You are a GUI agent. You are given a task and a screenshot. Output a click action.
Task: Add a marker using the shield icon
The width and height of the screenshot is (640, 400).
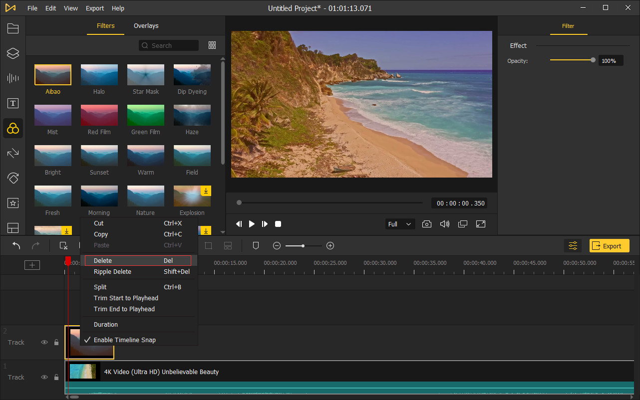(256, 245)
